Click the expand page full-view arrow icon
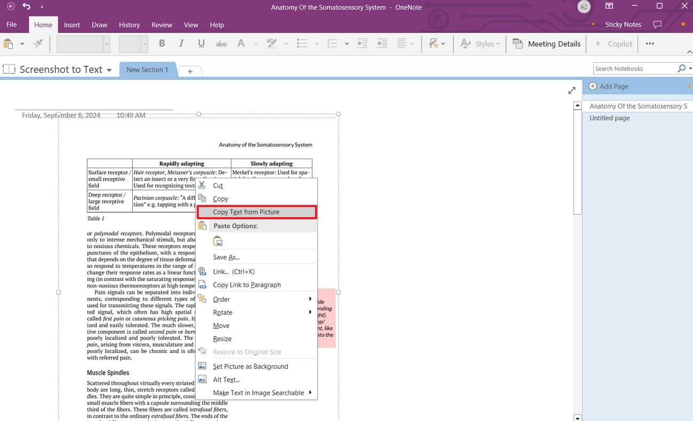Screen dimensions: 693x421 571,90
